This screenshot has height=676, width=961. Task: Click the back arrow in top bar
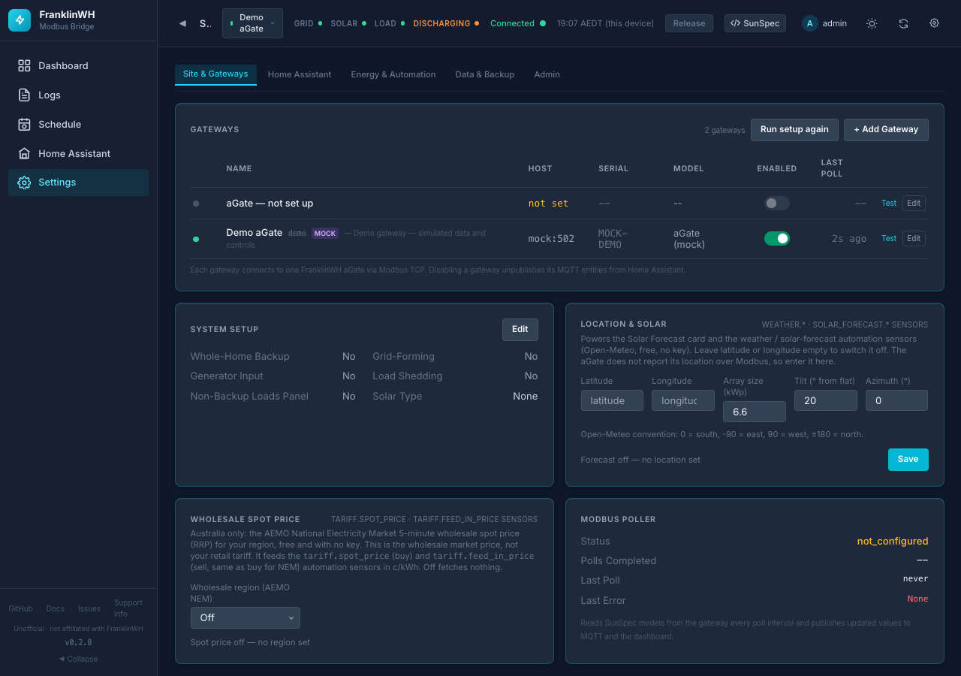pyautogui.click(x=182, y=23)
